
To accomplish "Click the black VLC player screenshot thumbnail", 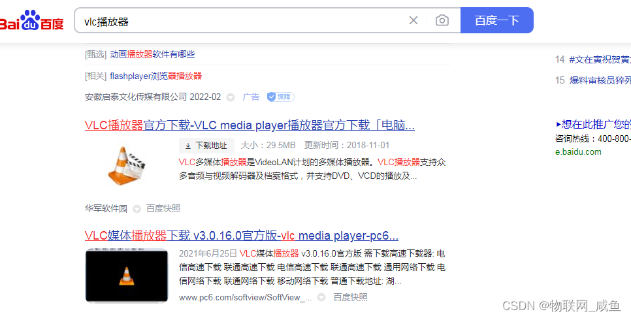I will click(126, 276).
